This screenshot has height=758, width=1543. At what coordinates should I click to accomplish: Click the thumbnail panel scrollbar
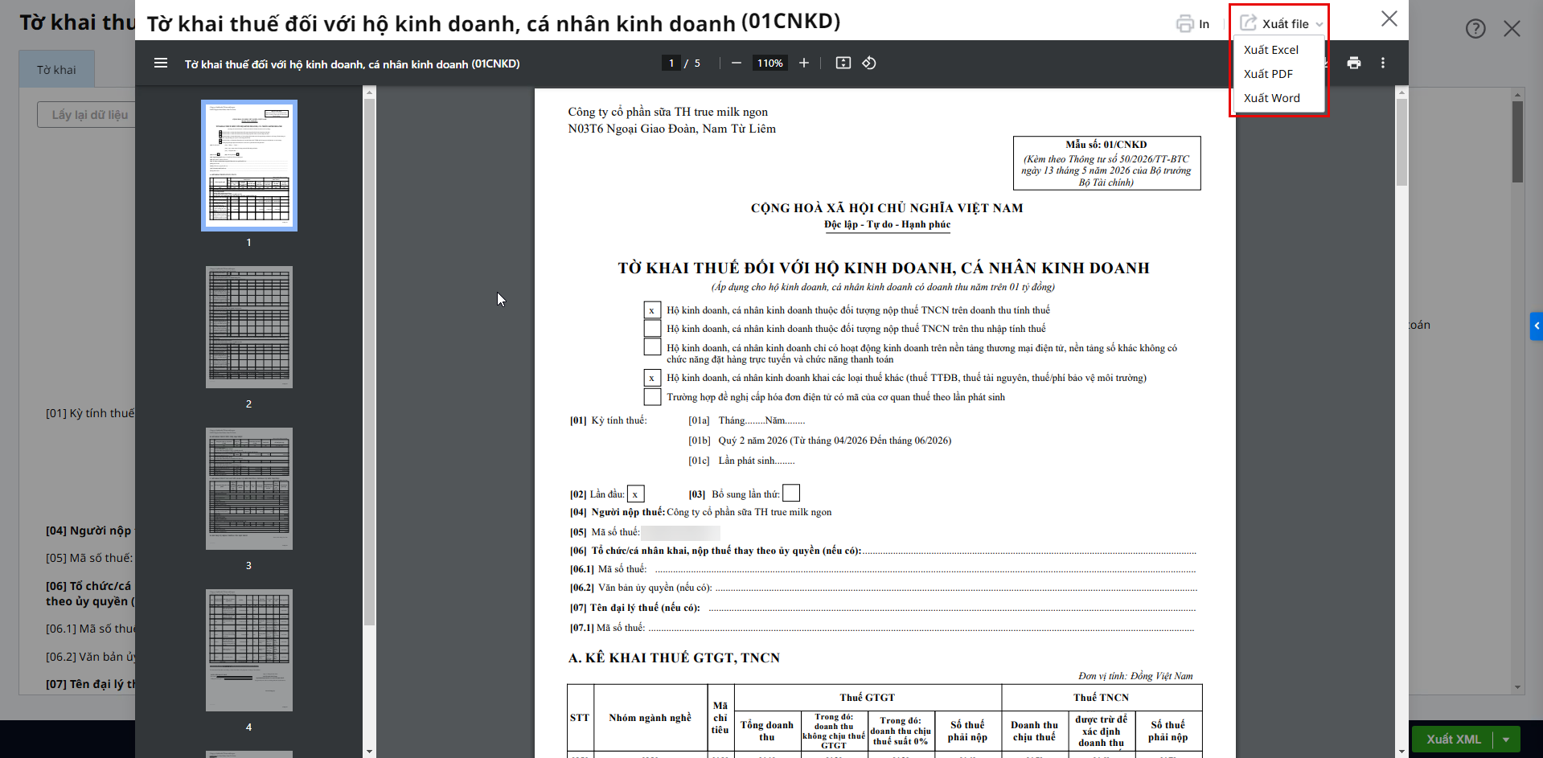(369, 362)
